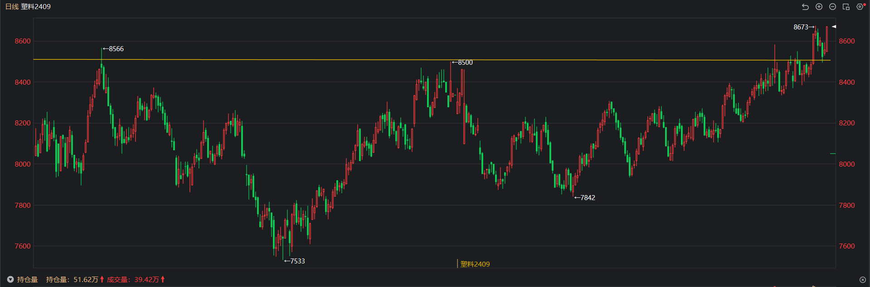
Task: Click the 日线 period label
Action: (12, 7)
